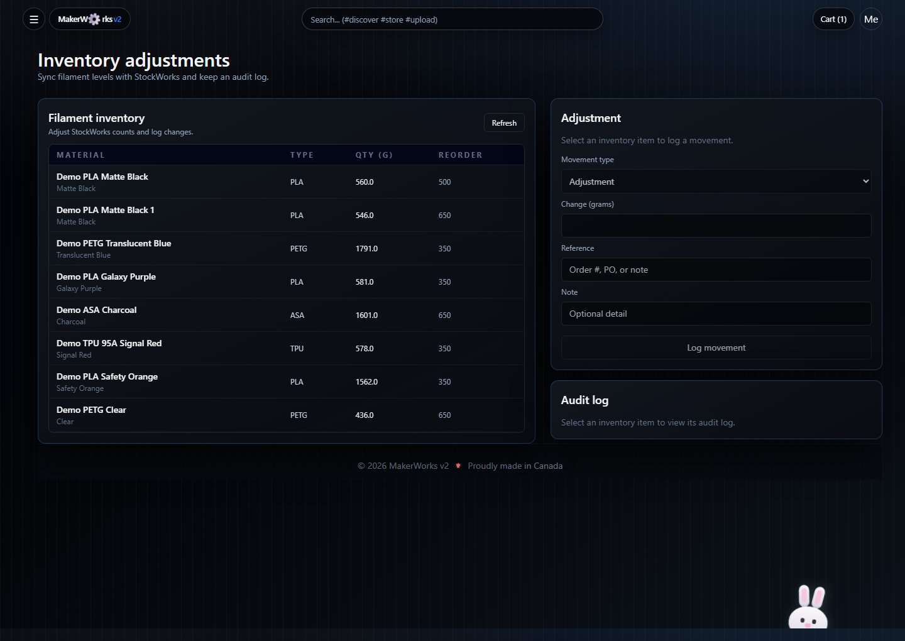Click reorder value 500
The height and width of the screenshot is (641, 905).
[444, 182]
